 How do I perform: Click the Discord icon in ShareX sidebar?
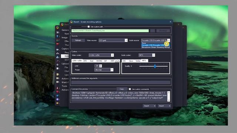[57, 99]
